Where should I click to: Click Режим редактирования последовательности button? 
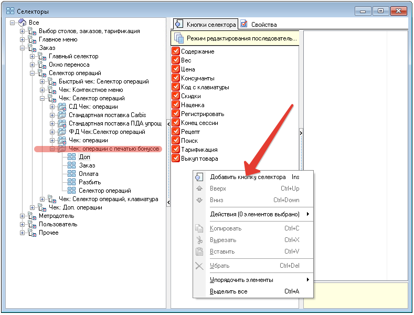click(x=235, y=38)
